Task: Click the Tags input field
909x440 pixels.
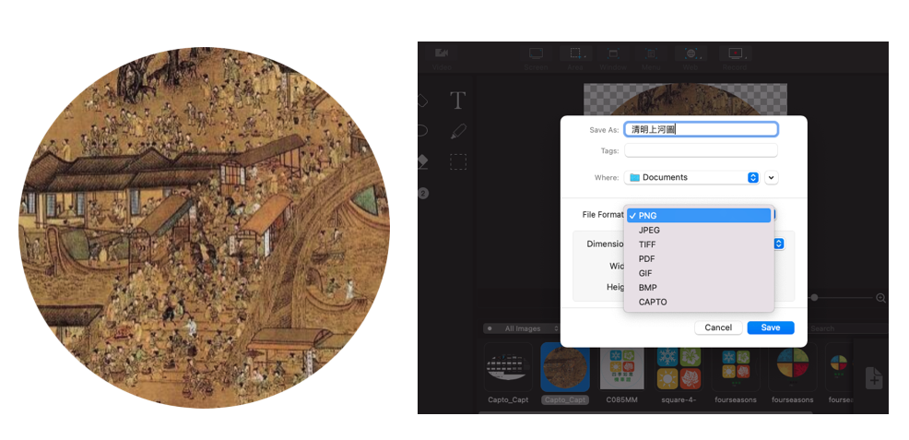Action: click(x=701, y=150)
